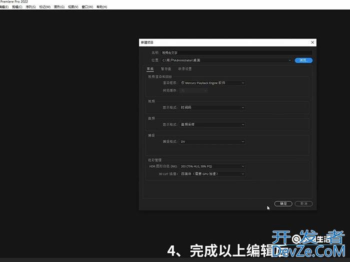Click the blue browse button
This screenshot has width=350, height=262.
(x=303, y=60)
